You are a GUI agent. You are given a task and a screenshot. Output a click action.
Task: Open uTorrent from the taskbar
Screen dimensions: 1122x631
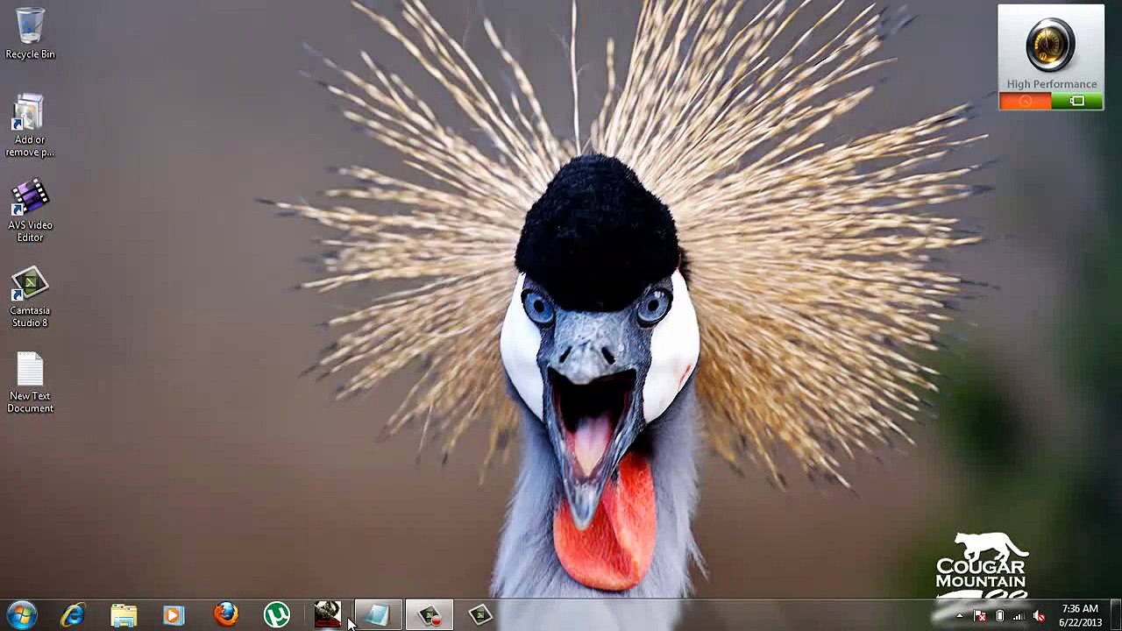276,614
